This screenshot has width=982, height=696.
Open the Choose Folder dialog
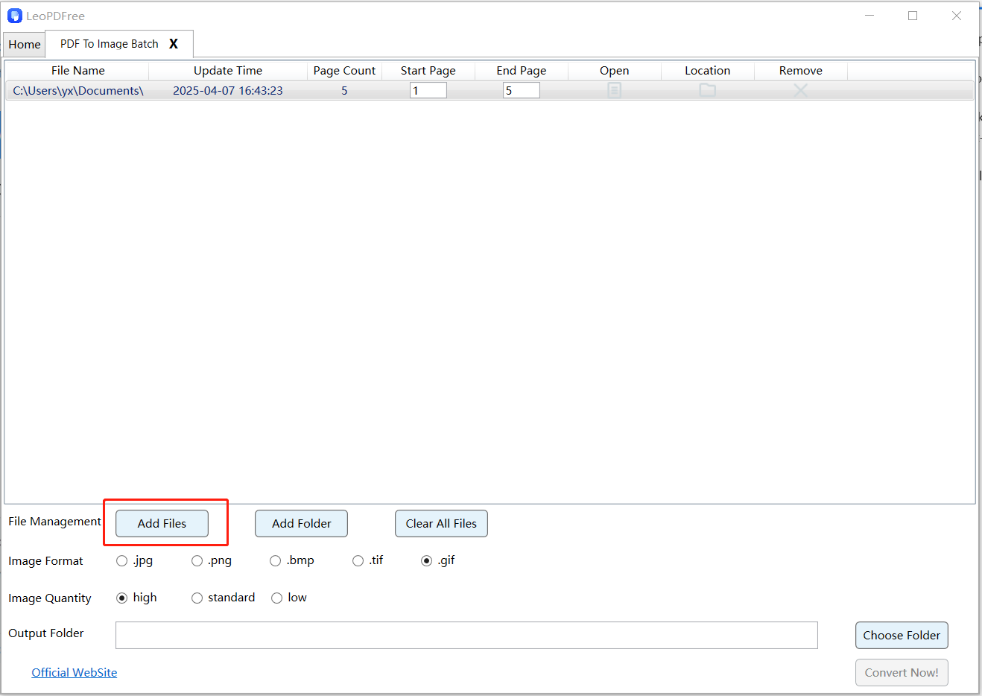tap(902, 636)
